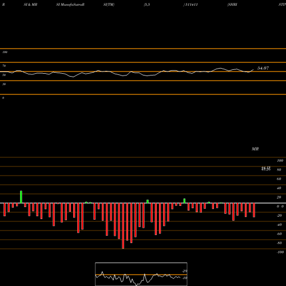Click the '80' right axis label of bar chart
This screenshot has width=286, height=286.
[279, 170]
